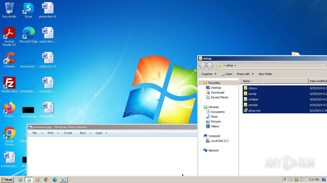
Task: Select the Google Chrome desktop shortcut
Action: pos(9,136)
